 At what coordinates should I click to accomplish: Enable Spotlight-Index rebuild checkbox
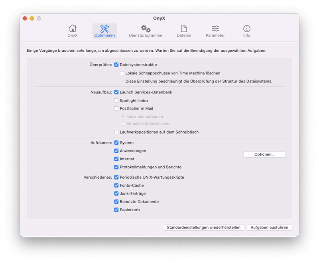point(116,101)
